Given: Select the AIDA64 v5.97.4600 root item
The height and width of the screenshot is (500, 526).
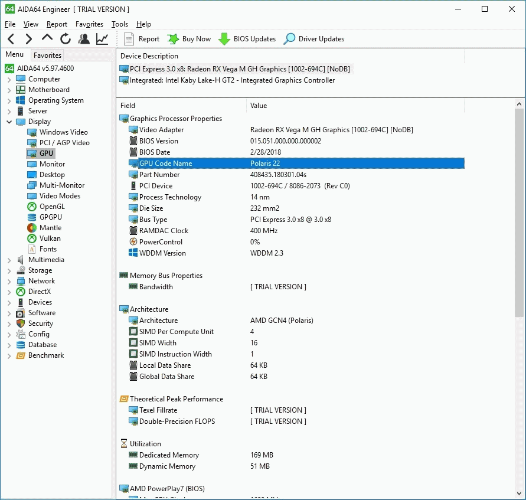Looking at the screenshot, I should point(39,68).
